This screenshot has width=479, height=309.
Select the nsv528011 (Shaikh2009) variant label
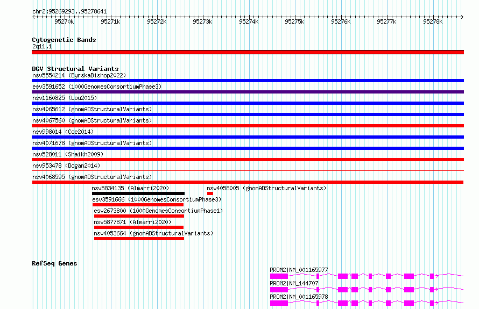68,154
